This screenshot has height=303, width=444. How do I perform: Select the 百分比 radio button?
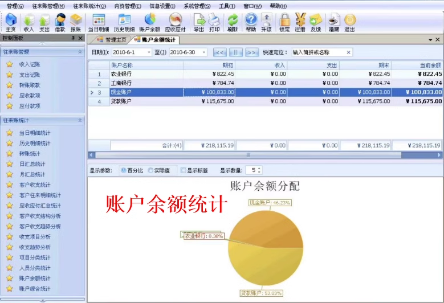124,170
